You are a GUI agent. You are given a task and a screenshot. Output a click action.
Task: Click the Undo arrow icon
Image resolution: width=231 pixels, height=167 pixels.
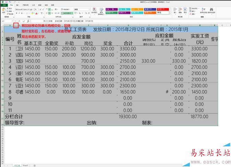[x=10, y=2]
